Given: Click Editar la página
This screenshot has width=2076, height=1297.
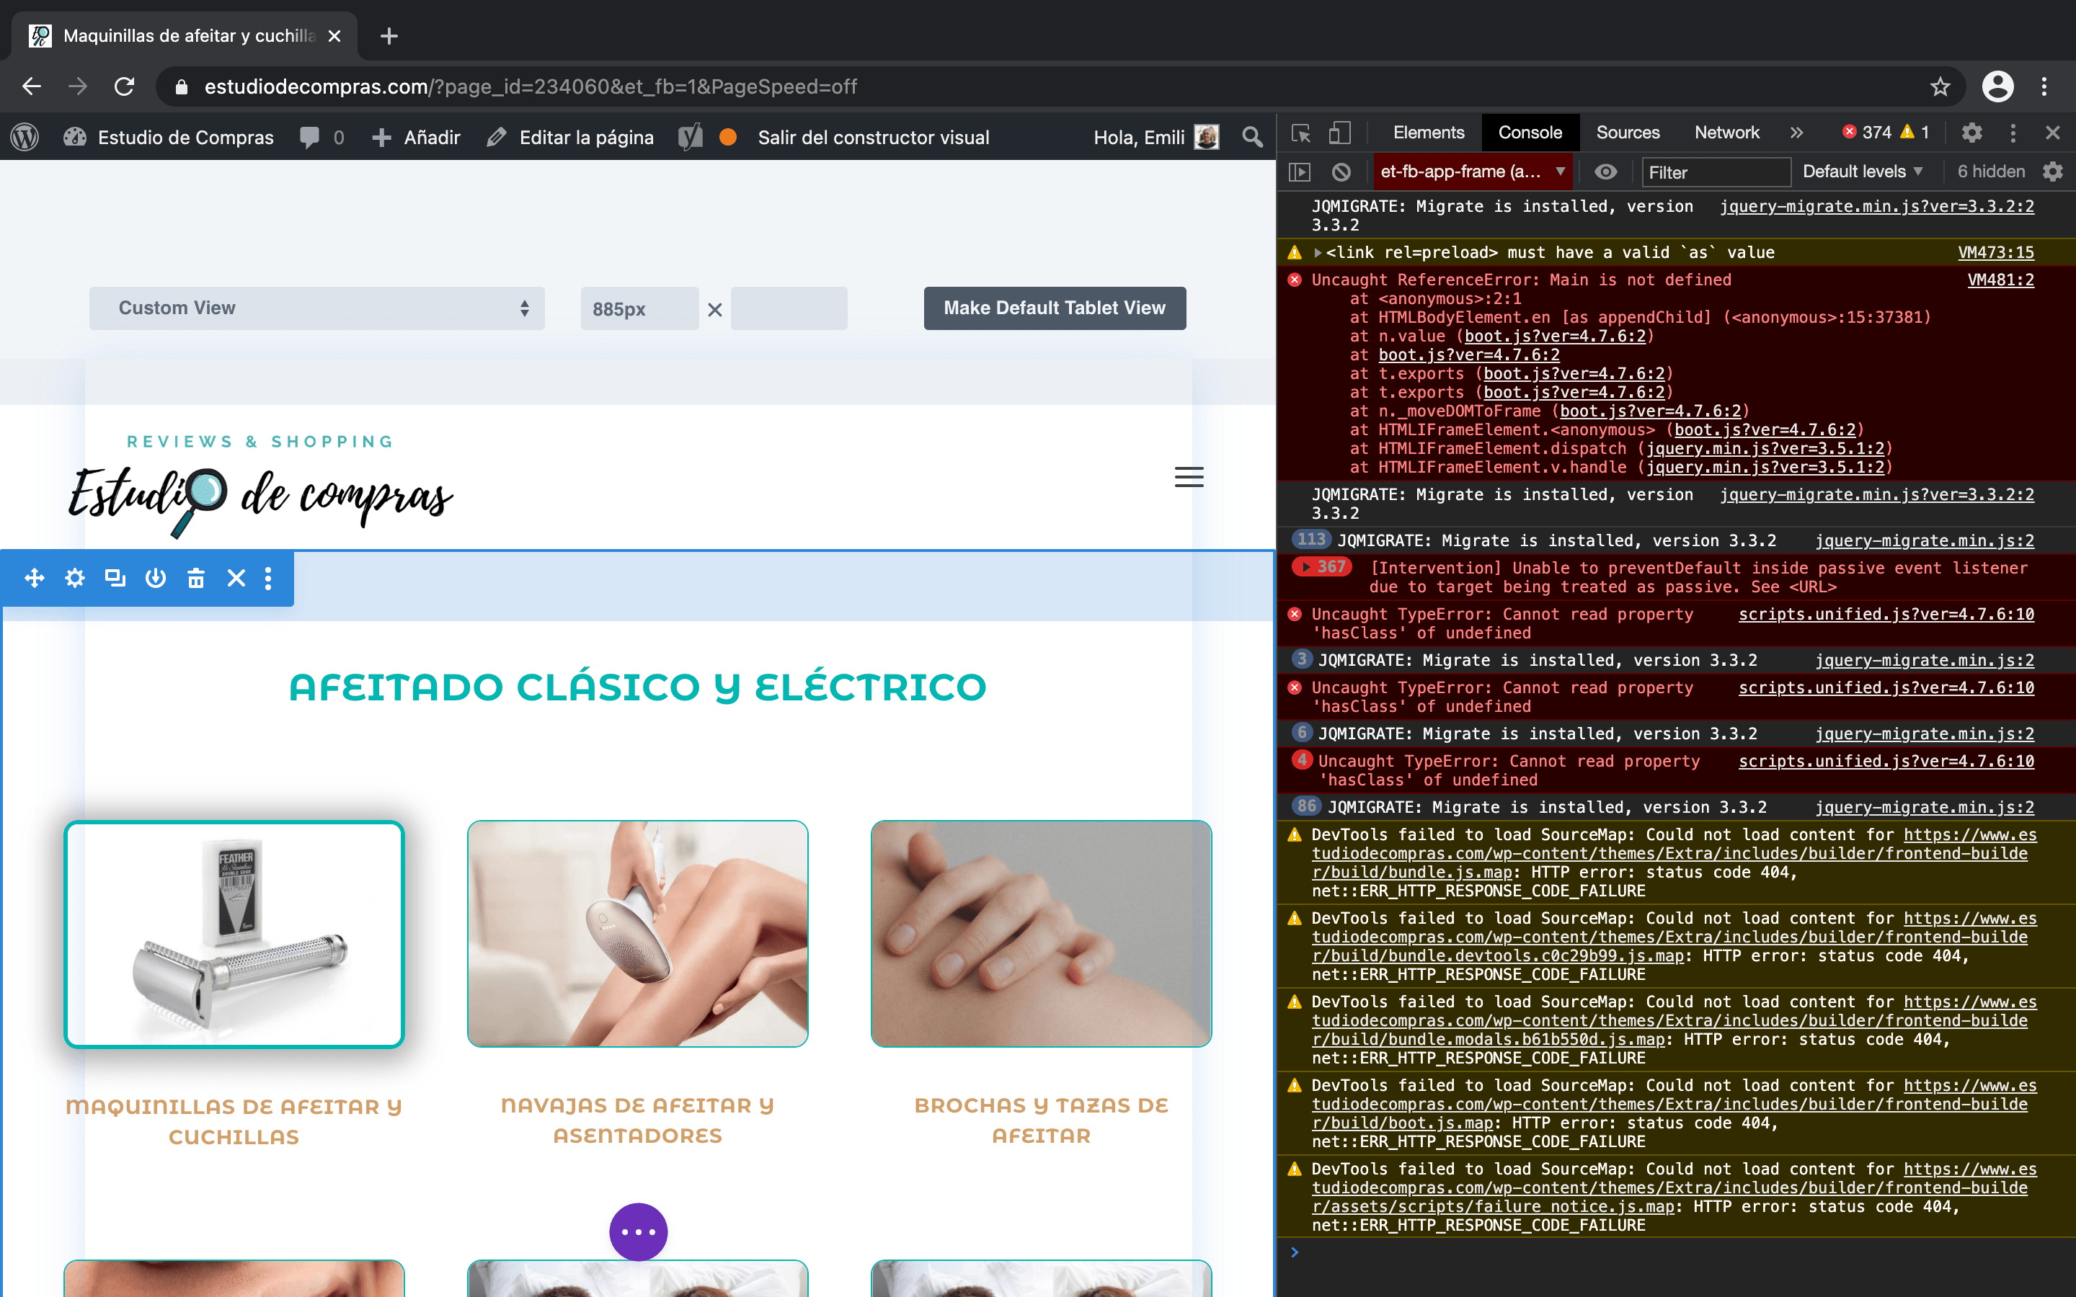Looking at the screenshot, I should pos(569,137).
